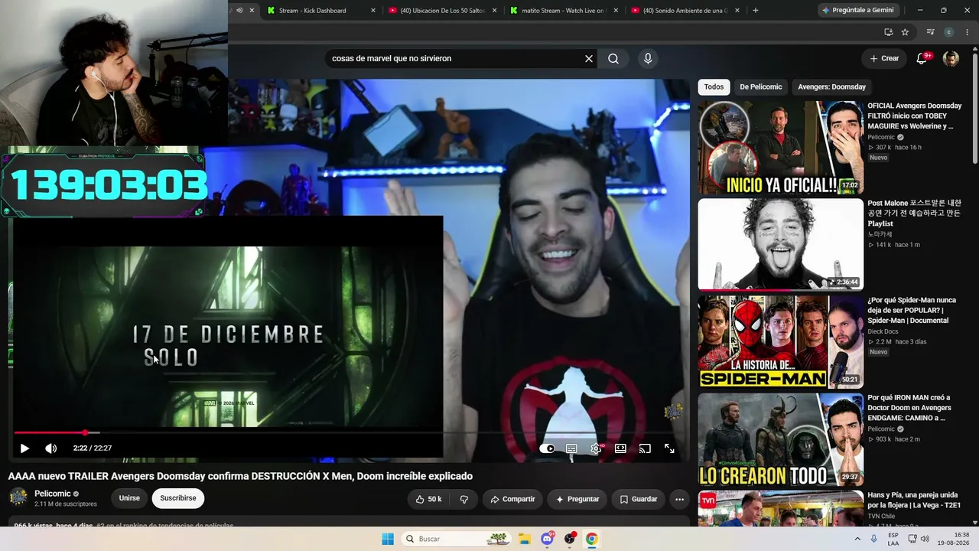The height and width of the screenshot is (551, 979).
Task: Open the Post Malone playlist thumbnail
Action: (780, 245)
